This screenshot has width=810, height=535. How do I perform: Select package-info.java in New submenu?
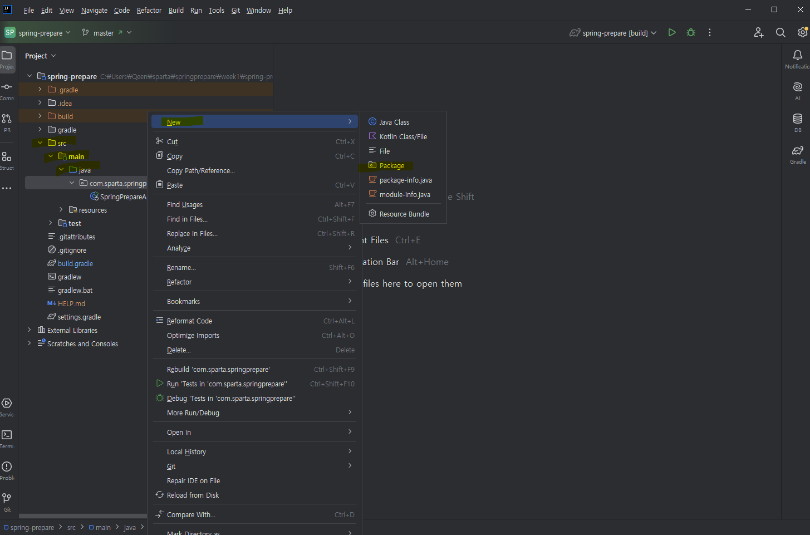pyautogui.click(x=404, y=180)
